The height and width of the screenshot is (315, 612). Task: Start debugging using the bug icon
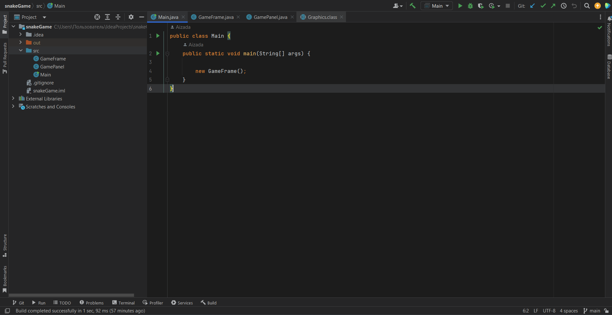tap(470, 6)
